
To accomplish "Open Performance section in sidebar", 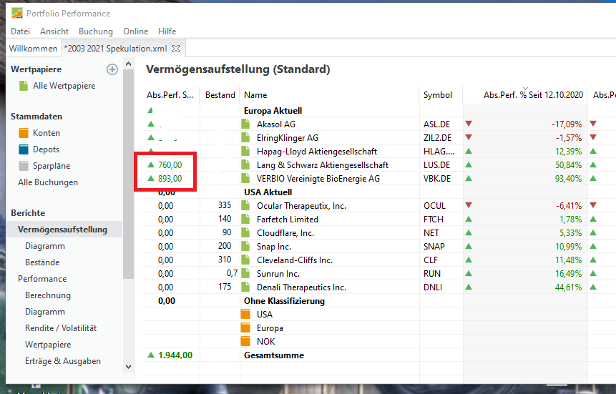I will [42, 278].
